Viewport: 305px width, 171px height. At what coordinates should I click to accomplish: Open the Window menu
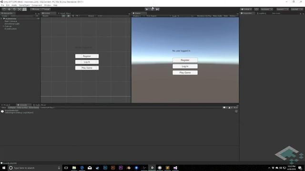coord(48,5)
